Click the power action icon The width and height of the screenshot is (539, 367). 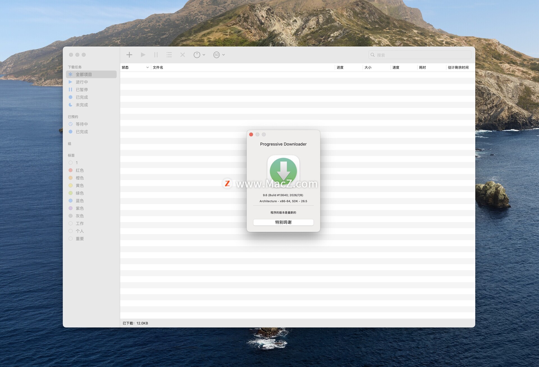pyautogui.click(x=197, y=55)
